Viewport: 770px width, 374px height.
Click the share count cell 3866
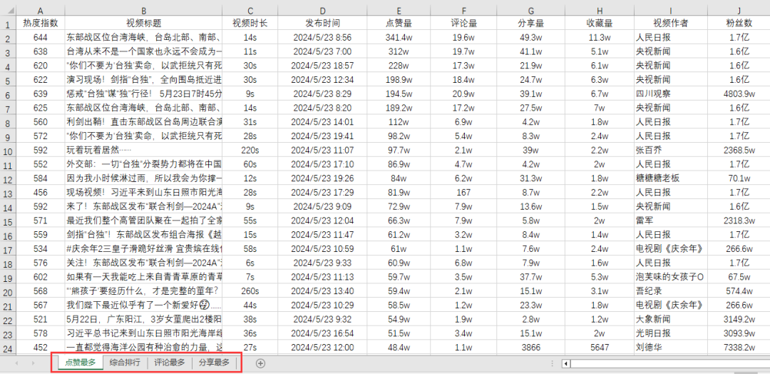[531, 348]
